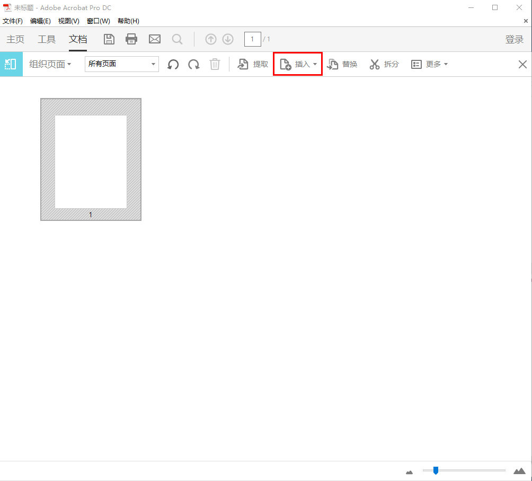Image resolution: width=532 pixels, height=481 pixels.
Task: Open the 帮助(H) menu
Action: 128,21
